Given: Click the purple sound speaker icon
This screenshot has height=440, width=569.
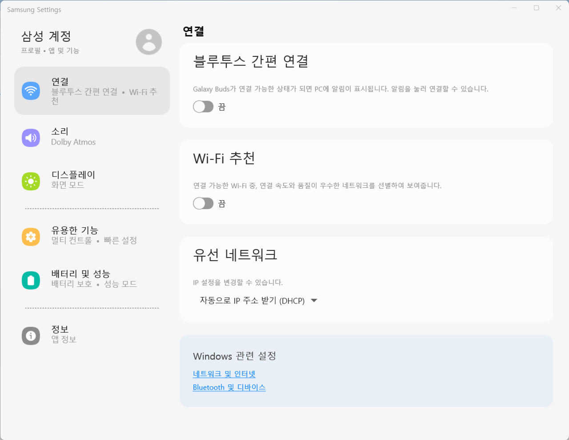Looking at the screenshot, I should pos(31,137).
